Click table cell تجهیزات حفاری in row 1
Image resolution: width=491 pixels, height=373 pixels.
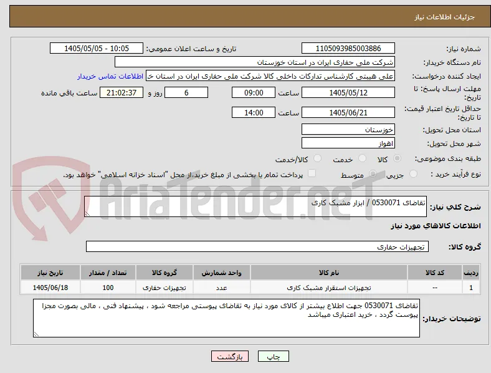164,288
